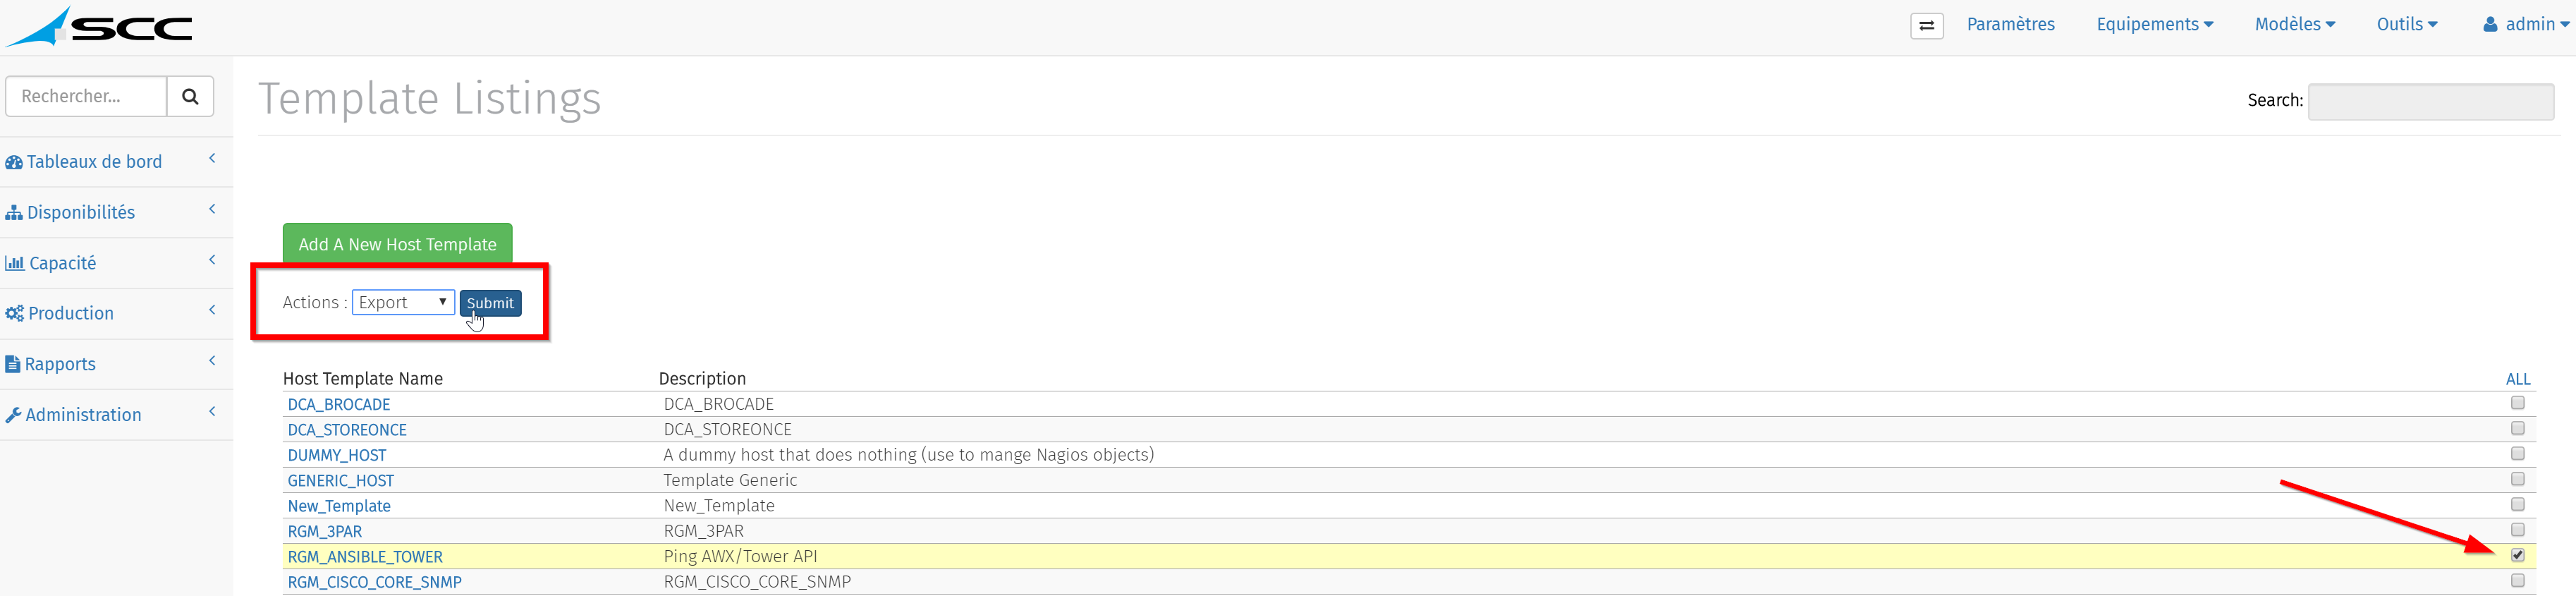The image size is (2576, 596).
Task: Expand Production chevron
Action: [x=212, y=310]
